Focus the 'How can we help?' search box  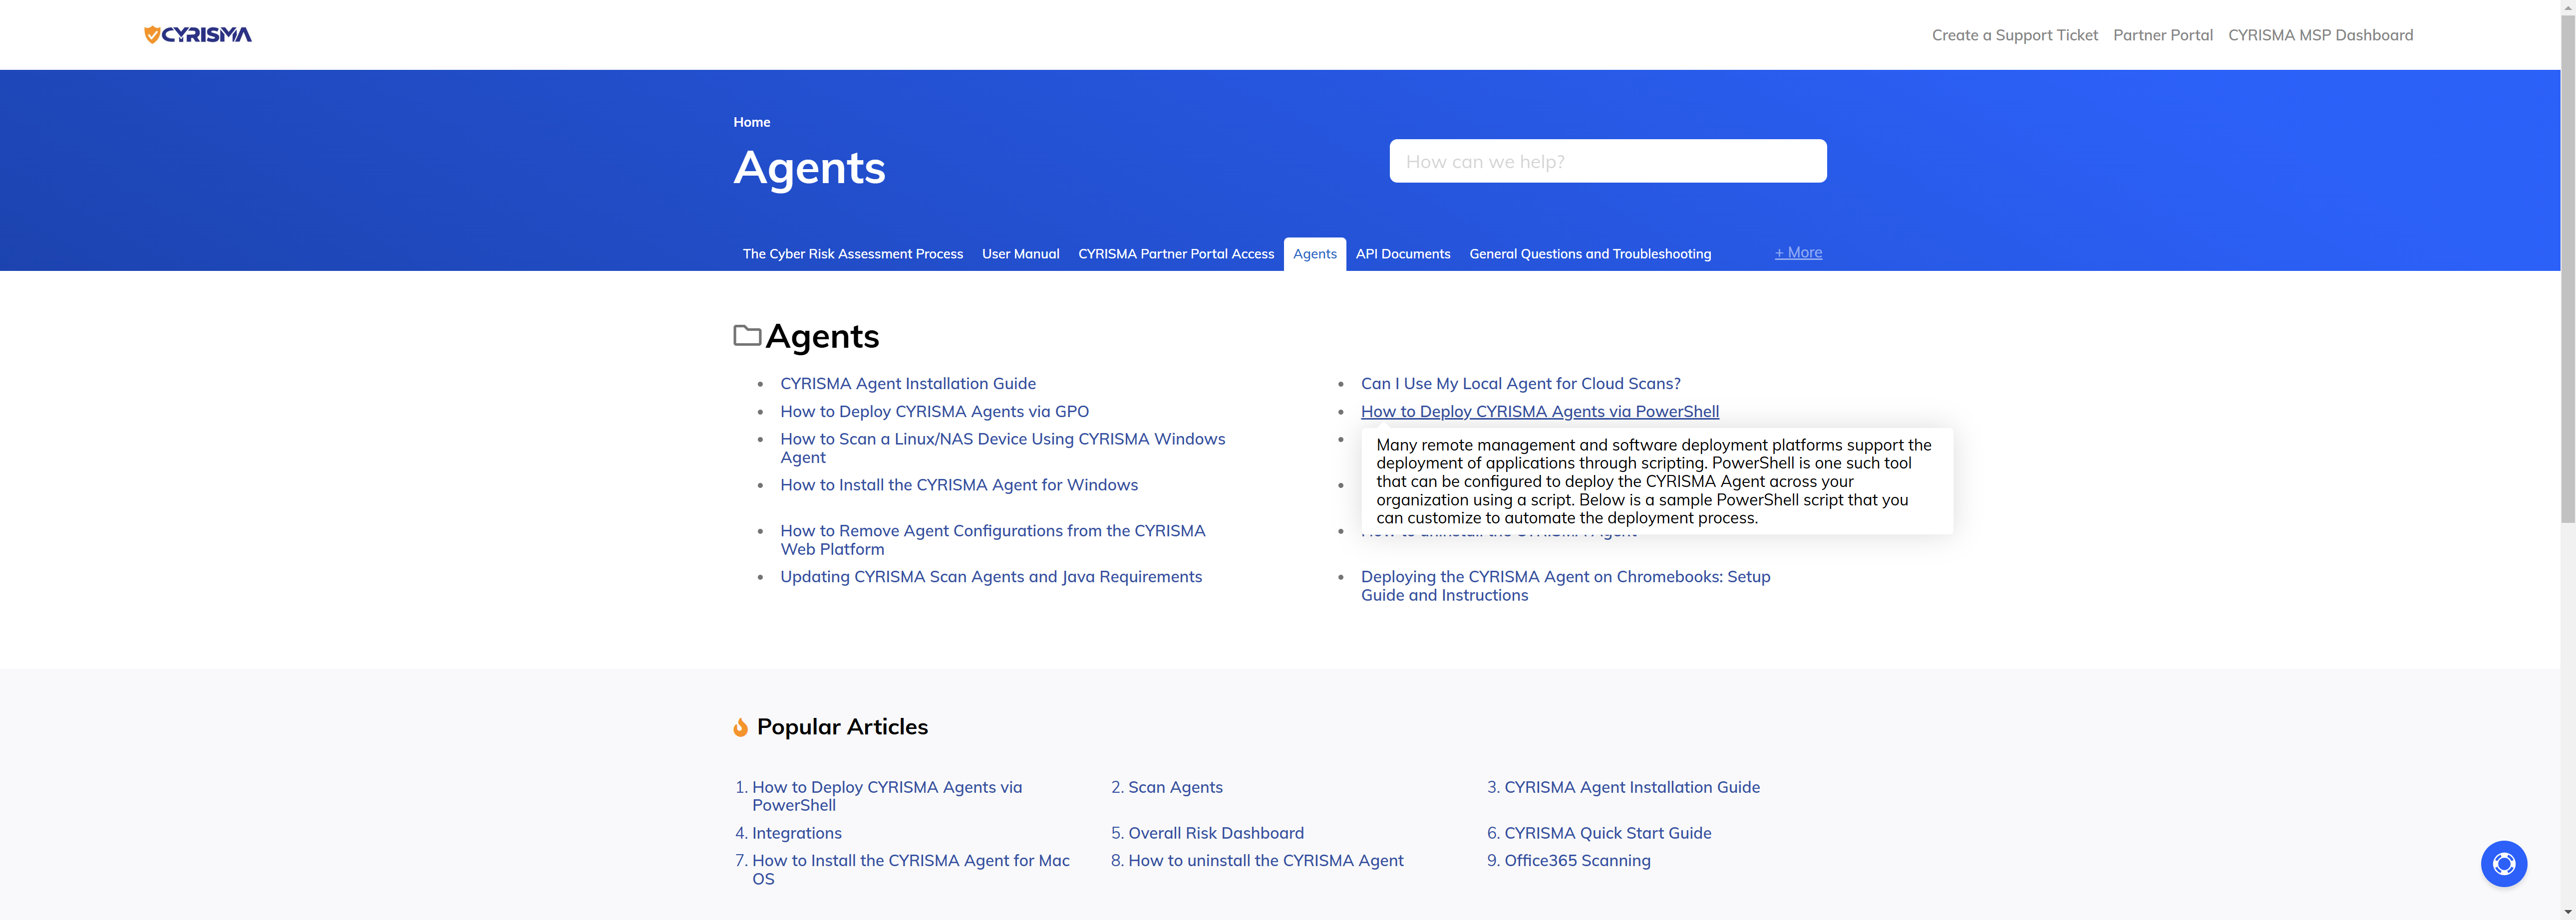point(1607,161)
